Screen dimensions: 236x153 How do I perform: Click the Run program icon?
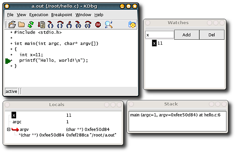[41, 24]
